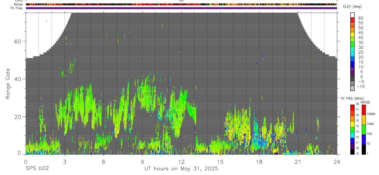Click the TX FRQ colorbar label '14'
Screen dimensions: 379x175
[357, 126]
